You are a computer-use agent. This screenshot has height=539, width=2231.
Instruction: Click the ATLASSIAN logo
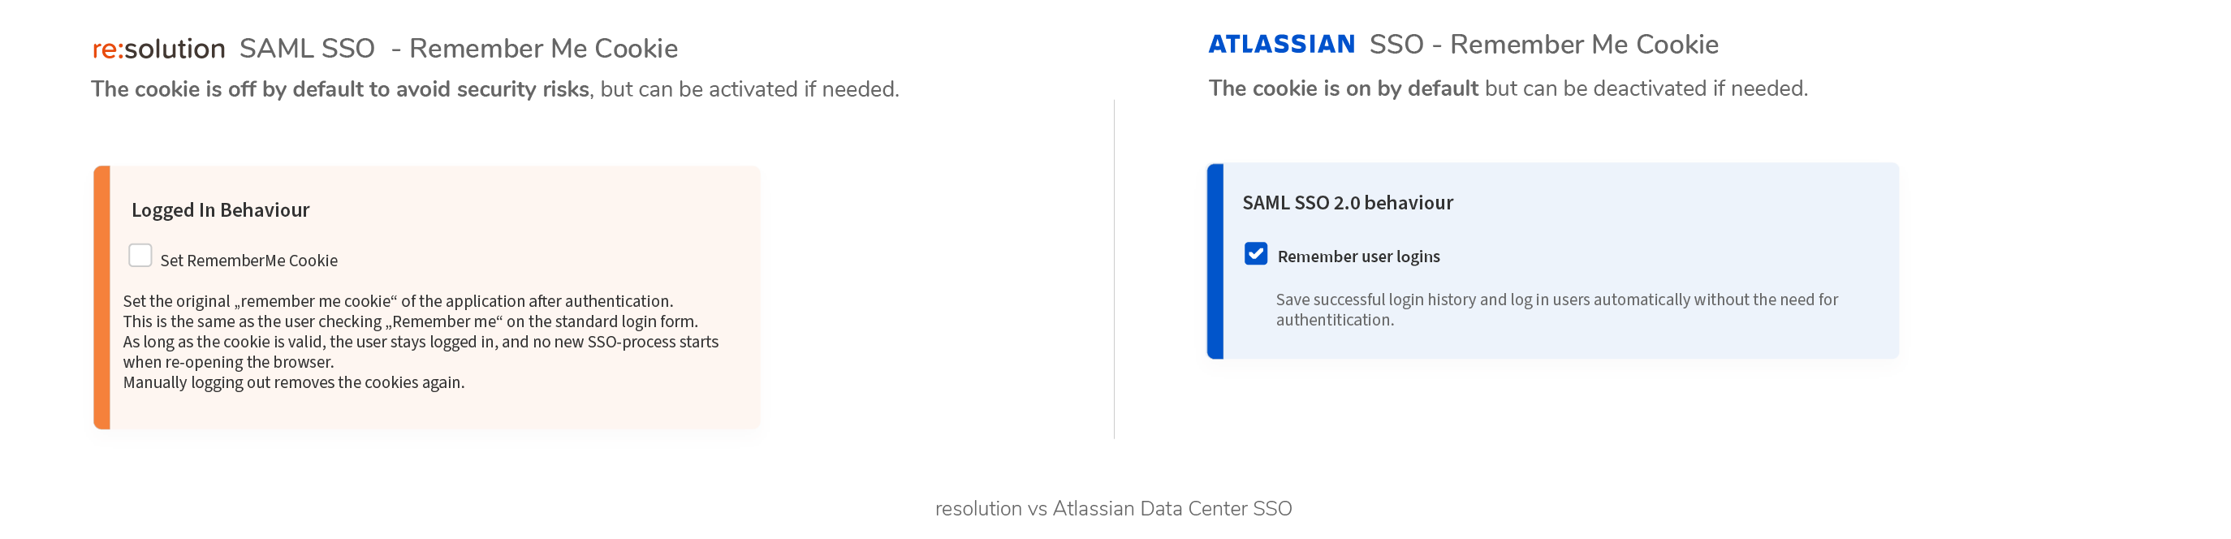coord(1282,44)
